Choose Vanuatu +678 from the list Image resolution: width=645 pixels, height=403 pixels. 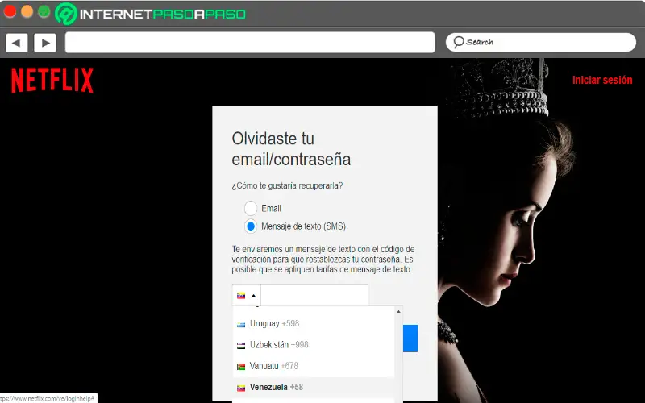tap(314, 366)
